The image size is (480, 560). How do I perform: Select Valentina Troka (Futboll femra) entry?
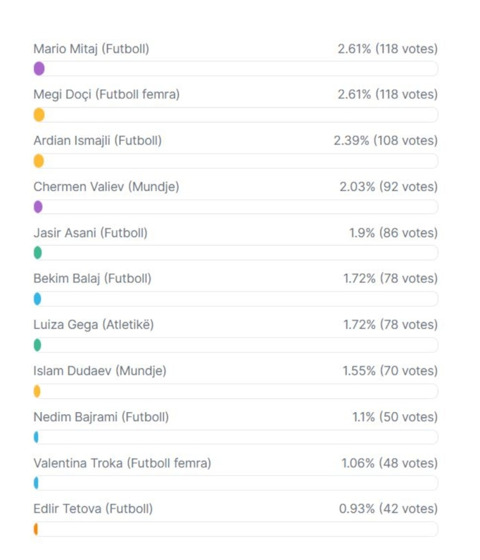122,463
